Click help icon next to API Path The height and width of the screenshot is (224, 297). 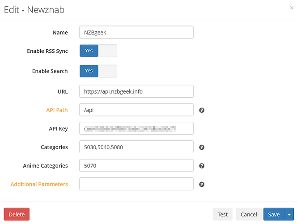tap(202, 110)
